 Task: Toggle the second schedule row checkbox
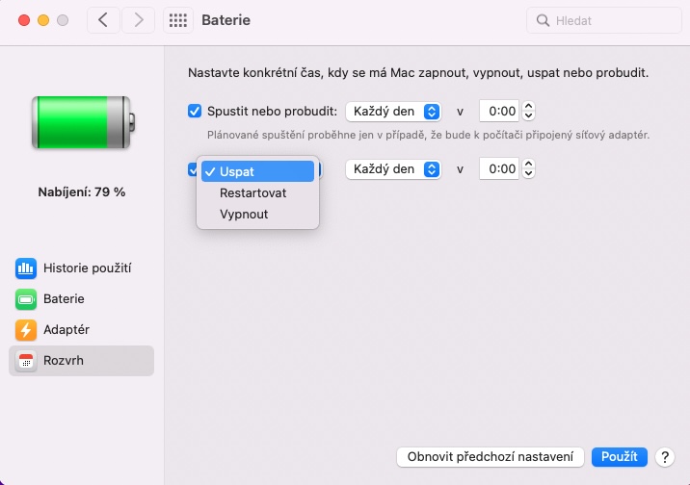click(x=193, y=169)
